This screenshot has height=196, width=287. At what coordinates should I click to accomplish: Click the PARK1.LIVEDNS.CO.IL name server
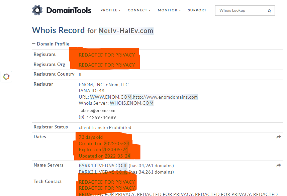click(x=103, y=166)
